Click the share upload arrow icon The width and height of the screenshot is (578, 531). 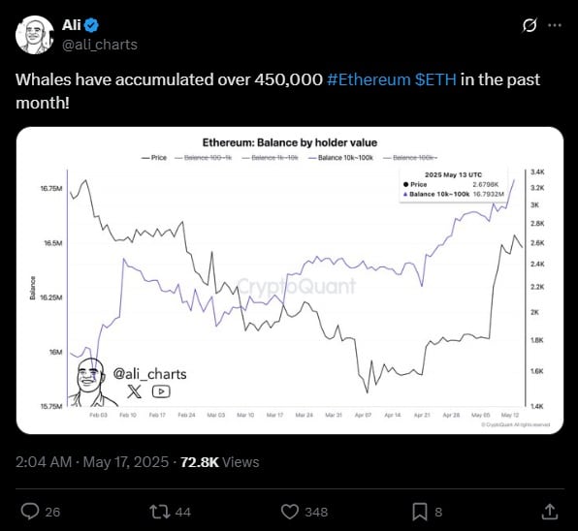[549, 512]
